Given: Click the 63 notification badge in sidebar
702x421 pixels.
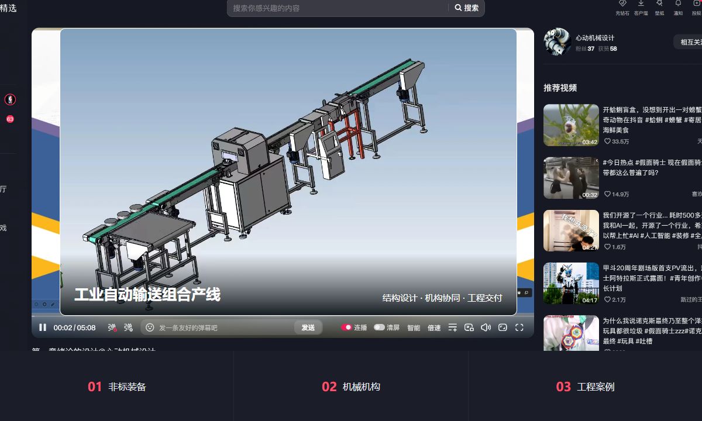Looking at the screenshot, I should [10, 119].
